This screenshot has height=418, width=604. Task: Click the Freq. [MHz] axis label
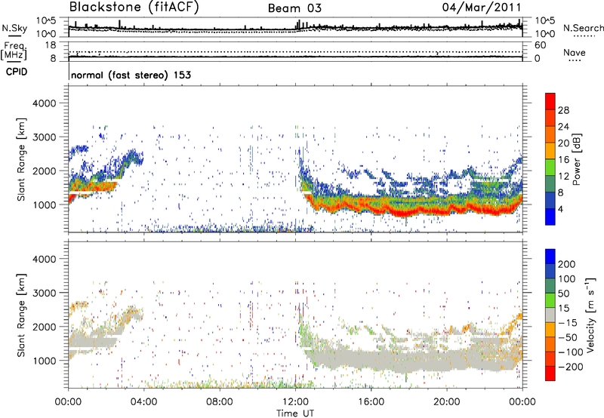click(x=11, y=49)
